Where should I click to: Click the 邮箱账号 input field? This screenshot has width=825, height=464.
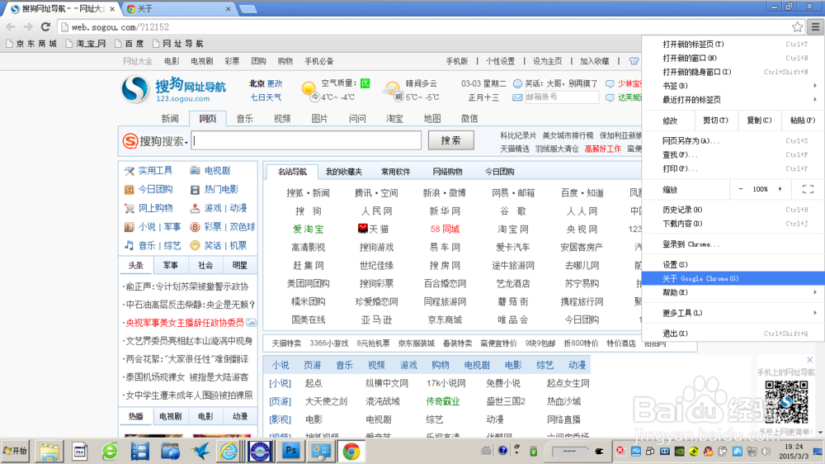click(561, 97)
